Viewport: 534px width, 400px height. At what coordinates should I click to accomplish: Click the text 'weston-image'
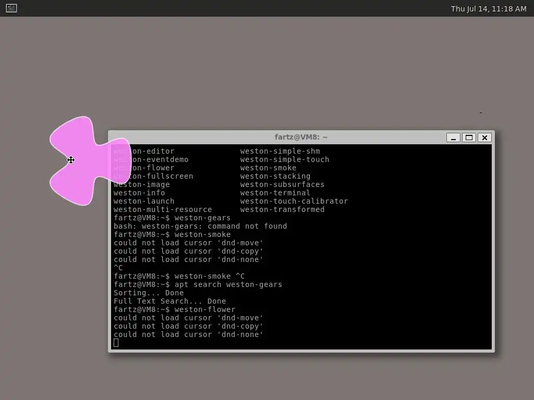click(x=142, y=184)
